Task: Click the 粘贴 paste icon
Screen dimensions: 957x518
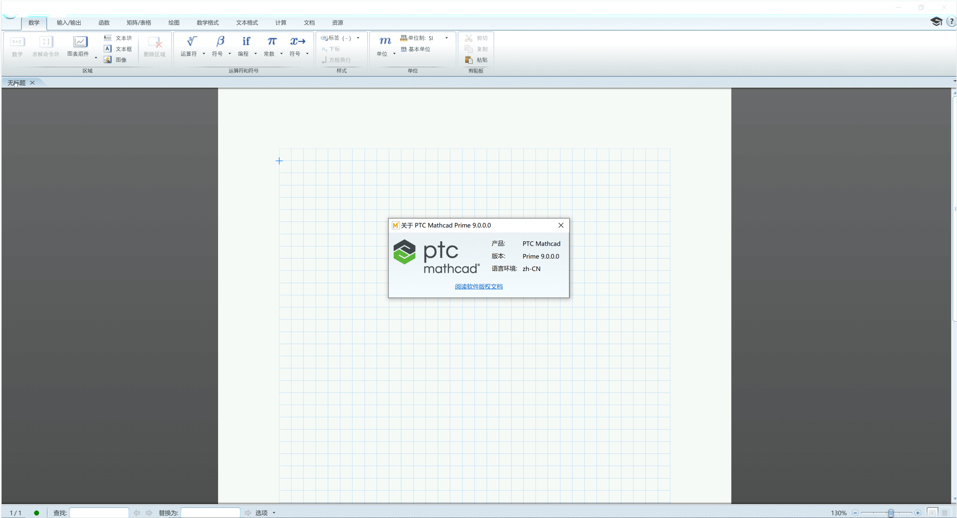Action: 469,60
